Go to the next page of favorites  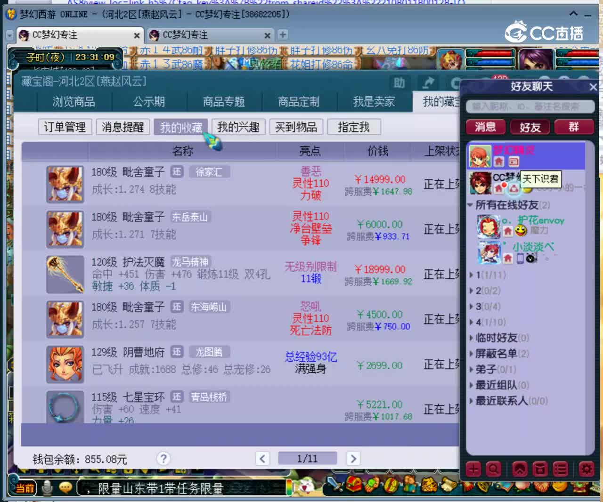point(353,458)
